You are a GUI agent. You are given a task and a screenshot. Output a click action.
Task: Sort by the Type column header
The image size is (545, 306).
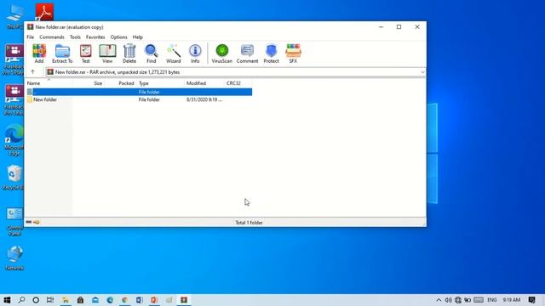[x=160, y=83]
